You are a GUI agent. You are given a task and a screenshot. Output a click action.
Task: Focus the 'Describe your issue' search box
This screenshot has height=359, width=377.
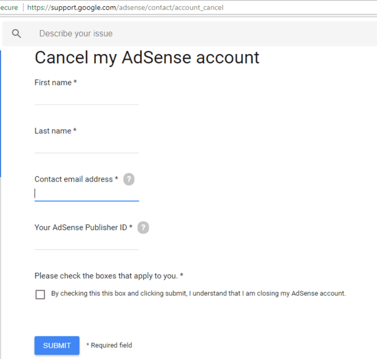182,34
